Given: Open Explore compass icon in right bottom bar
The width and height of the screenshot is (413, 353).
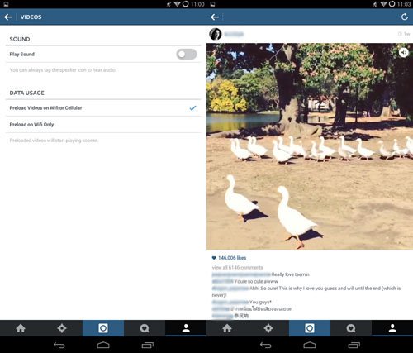Looking at the screenshot, I should [268, 328].
